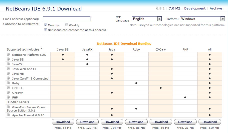Download the Java SE bundle (54 MB)
The height and width of the screenshot is (134, 228).
pyautogui.click(x=63, y=122)
